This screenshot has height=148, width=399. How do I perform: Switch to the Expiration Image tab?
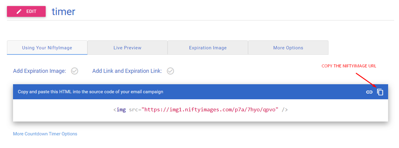click(208, 48)
